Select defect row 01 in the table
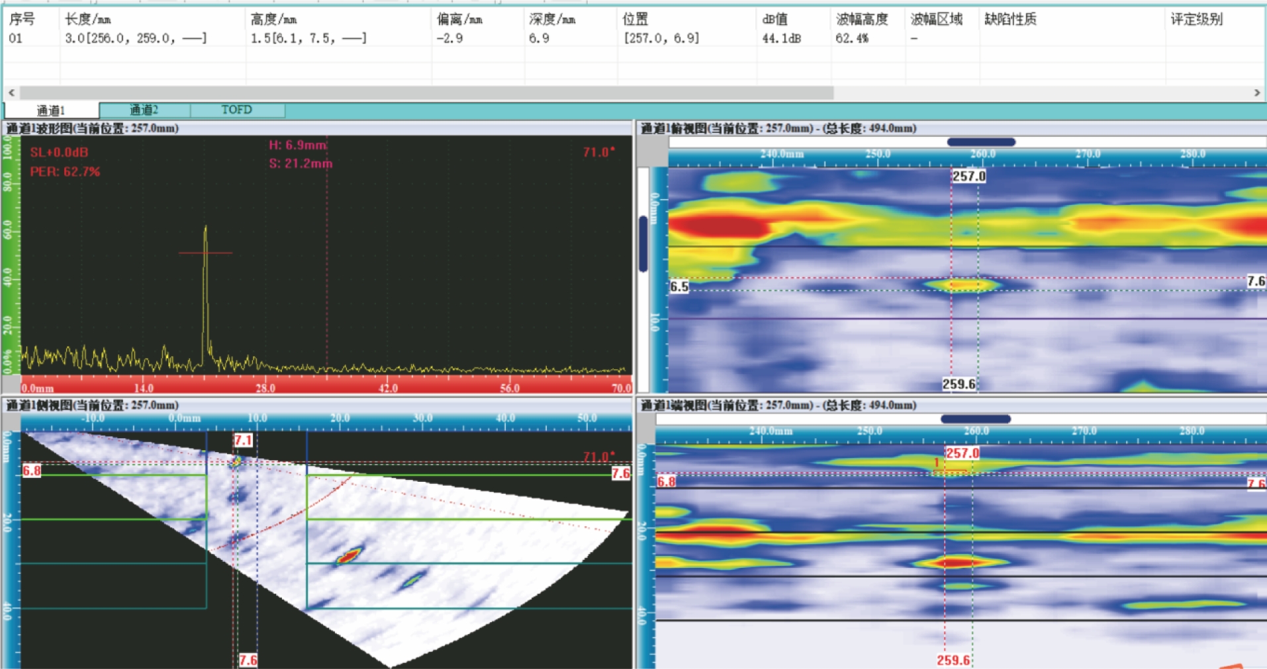 [x=16, y=38]
